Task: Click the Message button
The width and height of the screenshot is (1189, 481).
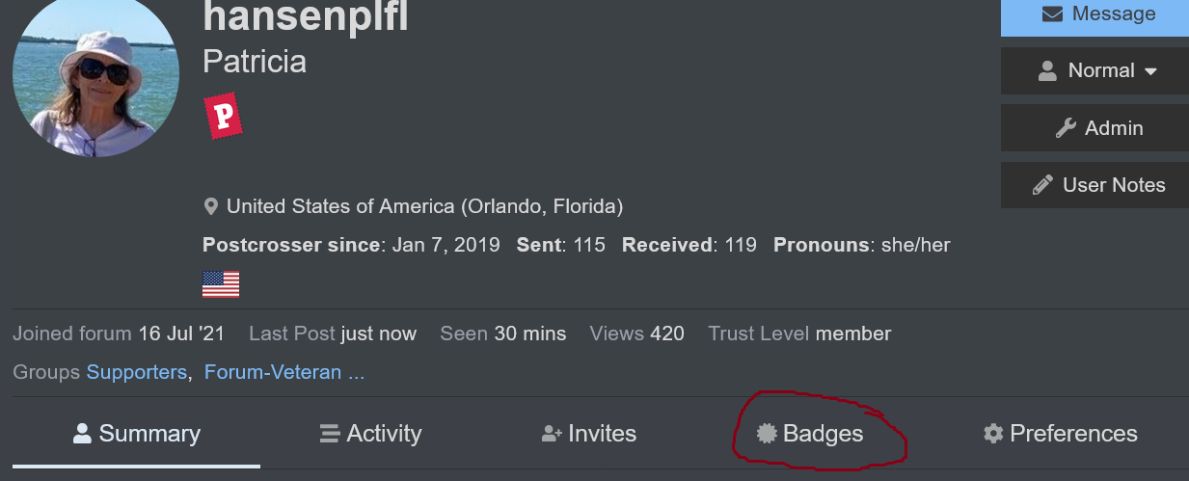Action: coord(1094,16)
